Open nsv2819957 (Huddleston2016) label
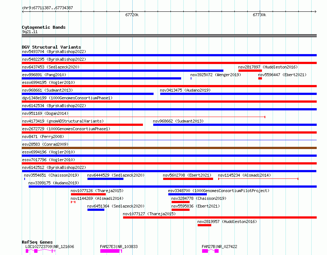 [227, 222]
